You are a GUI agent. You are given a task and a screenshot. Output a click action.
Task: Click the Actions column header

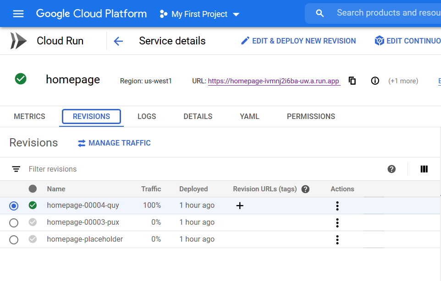click(x=342, y=189)
